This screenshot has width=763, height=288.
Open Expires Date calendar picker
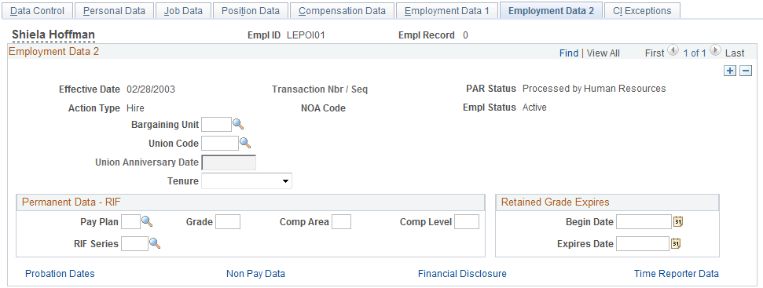(x=676, y=243)
